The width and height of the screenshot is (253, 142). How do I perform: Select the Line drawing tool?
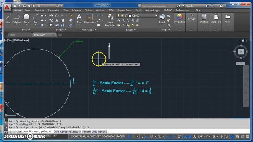tap(8, 19)
